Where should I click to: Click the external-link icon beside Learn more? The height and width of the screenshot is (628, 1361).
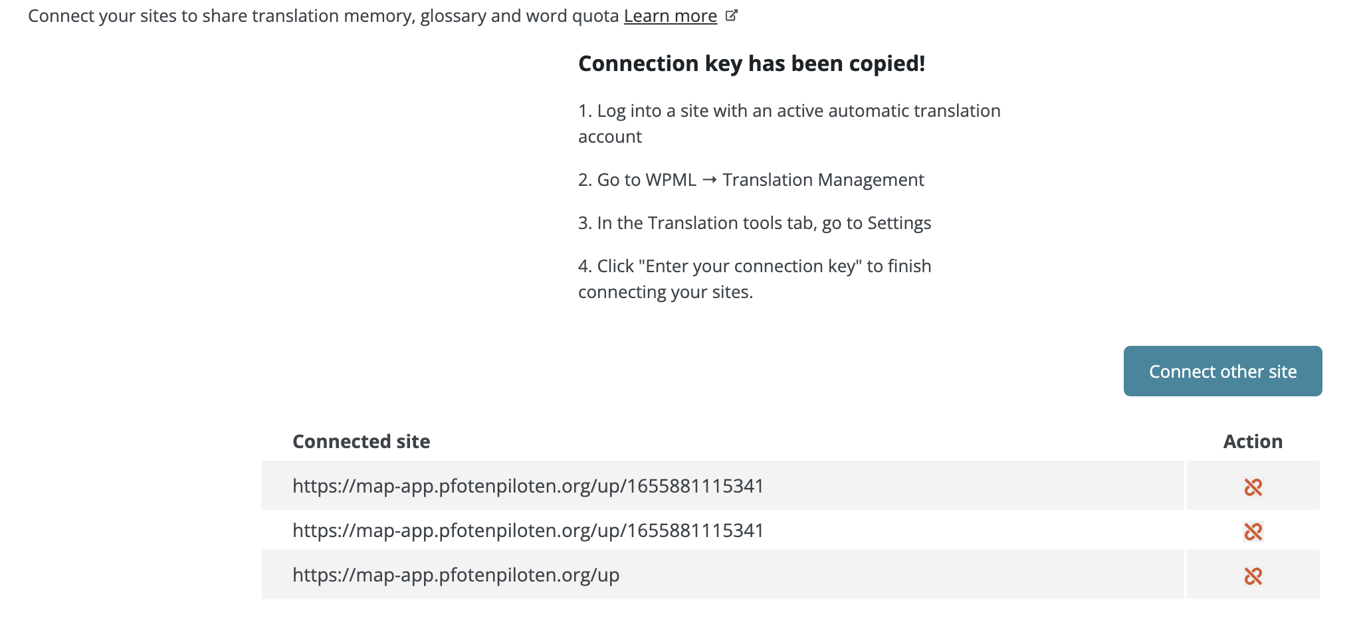(x=731, y=15)
